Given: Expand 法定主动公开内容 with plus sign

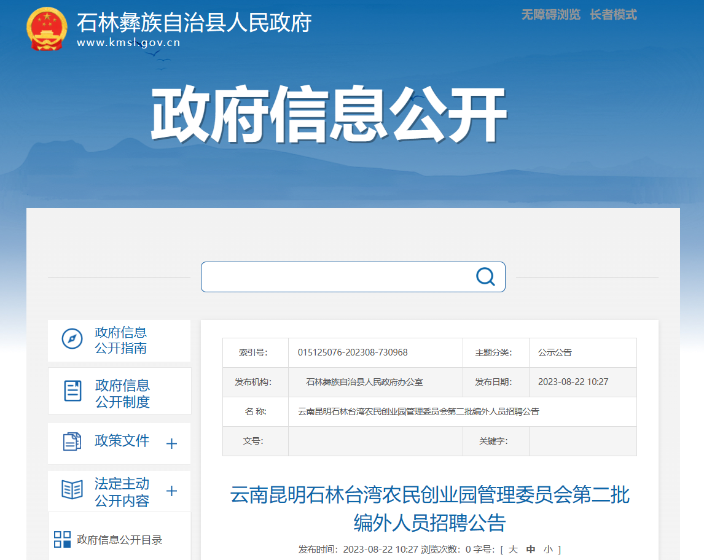Looking at the screenshot, I should point(171,491).
